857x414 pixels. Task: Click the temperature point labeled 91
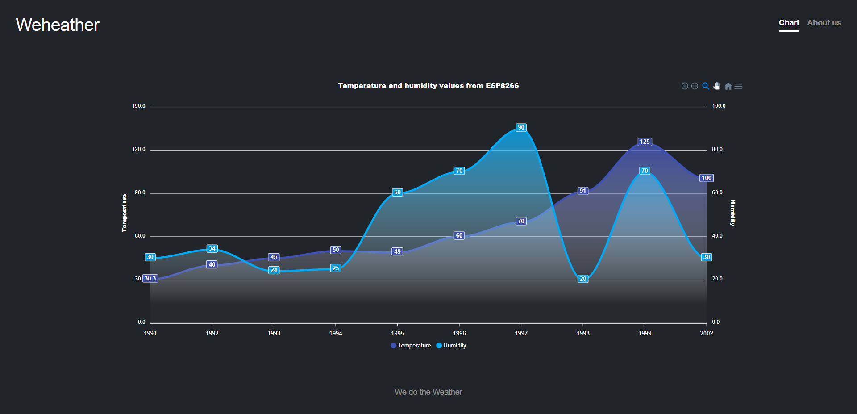pyautogui.click(x=583, y=191)
